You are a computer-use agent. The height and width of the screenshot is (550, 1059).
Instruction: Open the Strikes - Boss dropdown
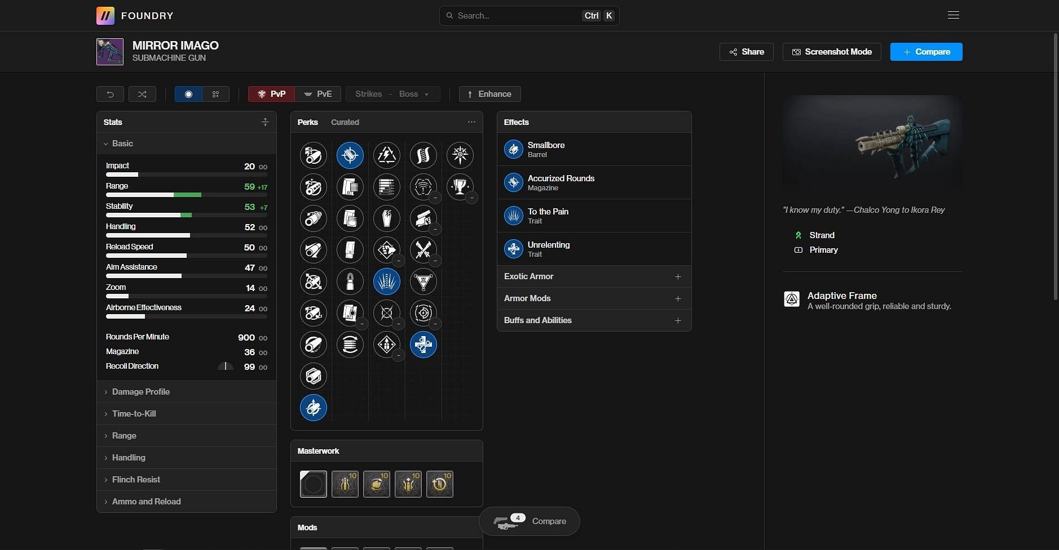392,94
